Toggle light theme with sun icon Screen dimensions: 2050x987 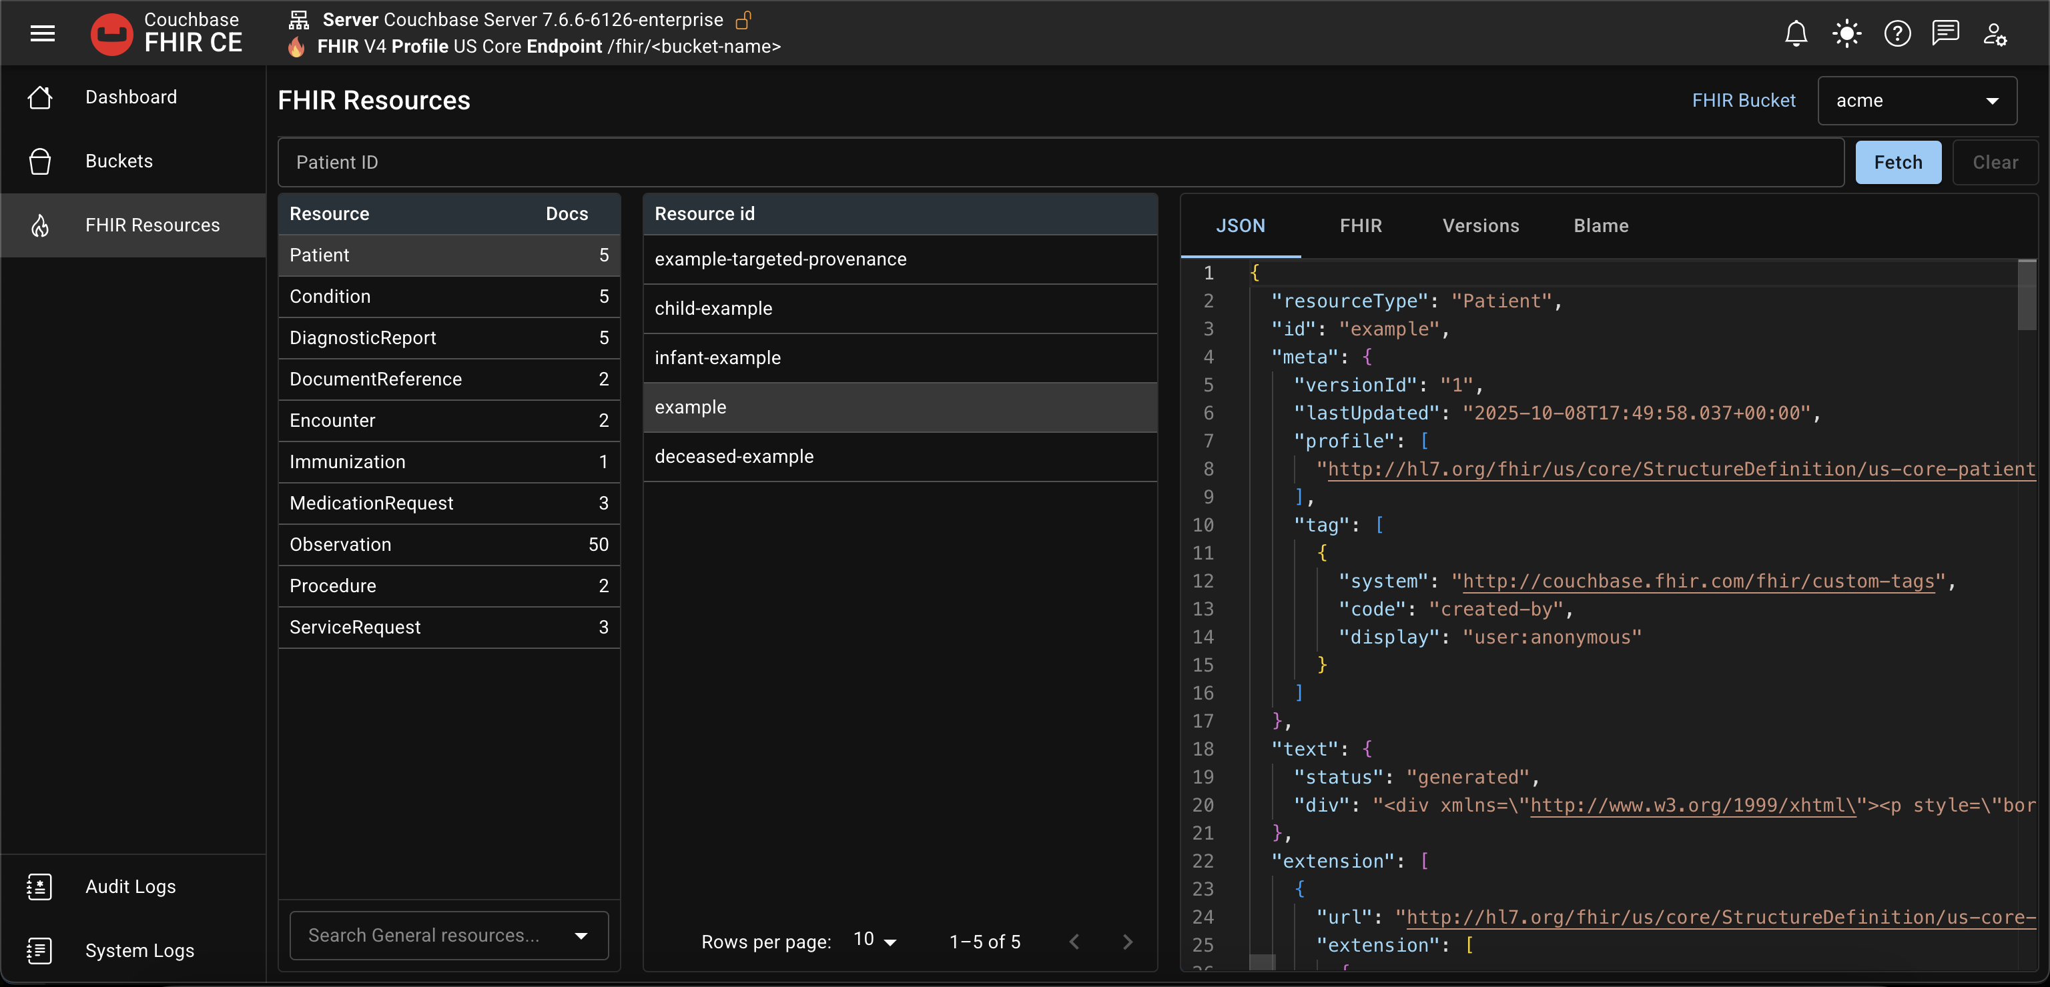tap(1846, 33)
